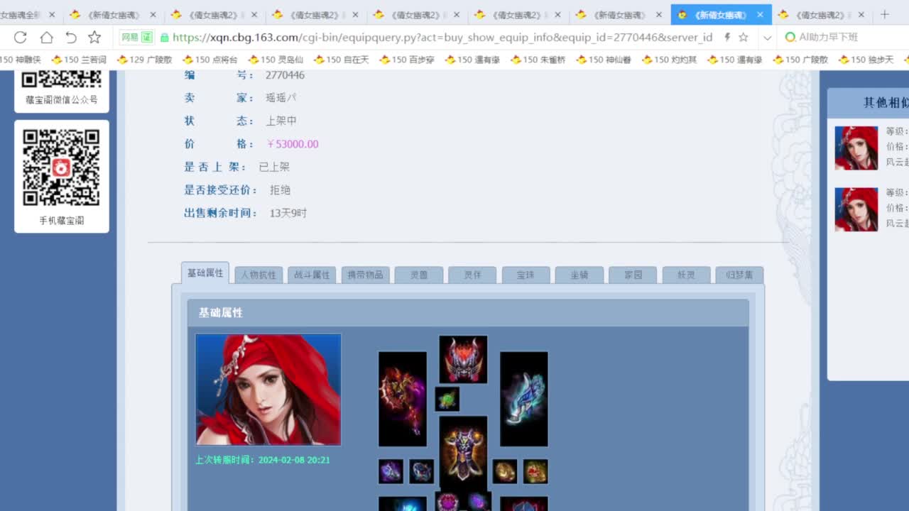Switch to the 妖灵 tab

[x=686, y=275]
